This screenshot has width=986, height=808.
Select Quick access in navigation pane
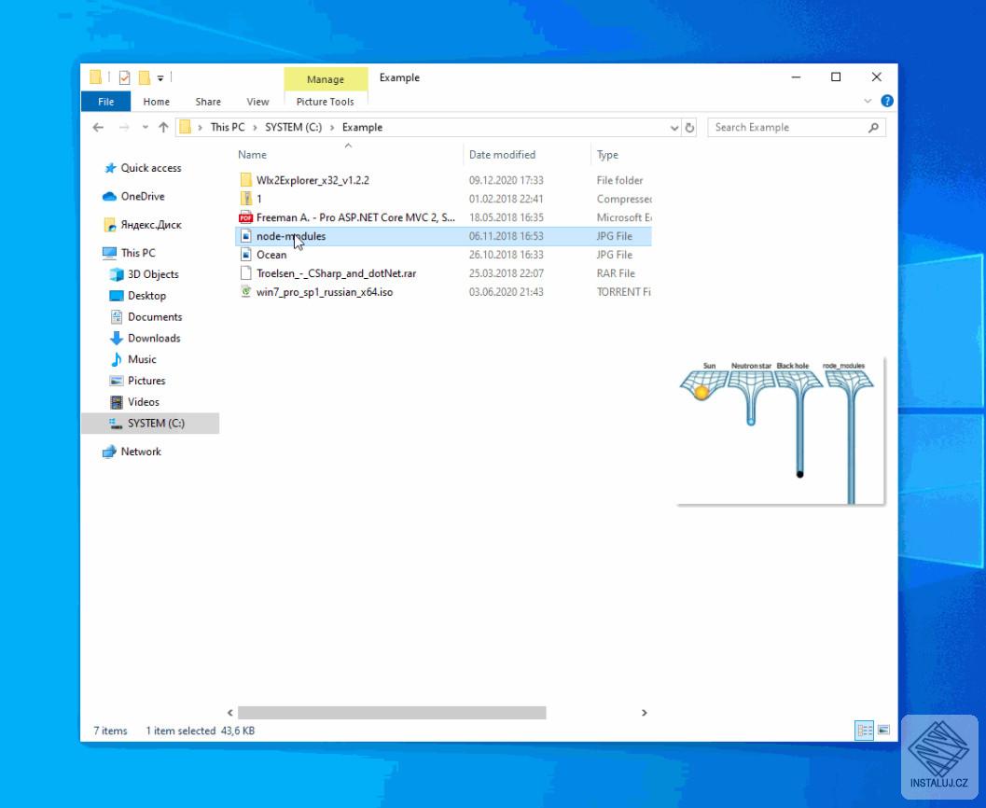tap(151, 168)
